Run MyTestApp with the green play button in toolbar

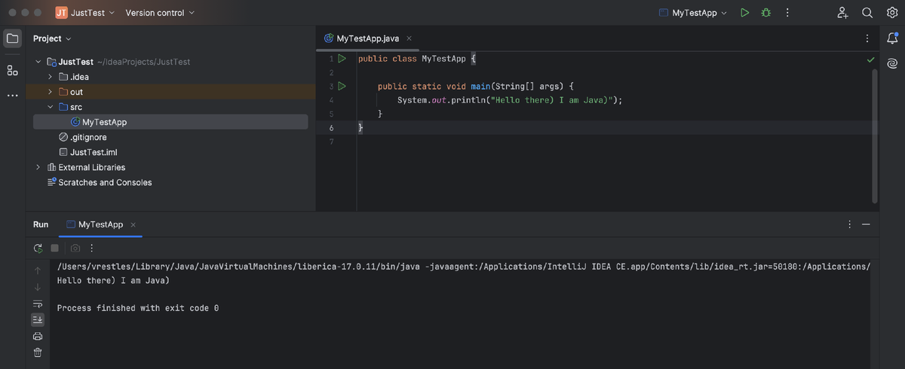tap(745, 13)
